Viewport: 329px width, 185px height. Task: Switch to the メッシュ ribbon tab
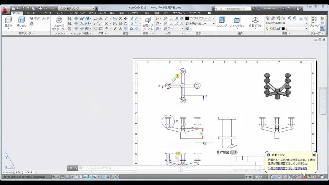point(61,13)
